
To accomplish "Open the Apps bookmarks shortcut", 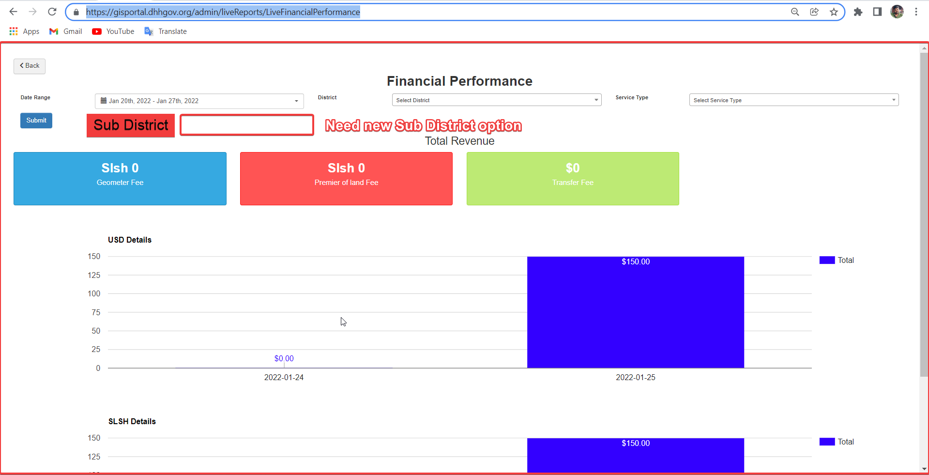I will coord(24,31).
